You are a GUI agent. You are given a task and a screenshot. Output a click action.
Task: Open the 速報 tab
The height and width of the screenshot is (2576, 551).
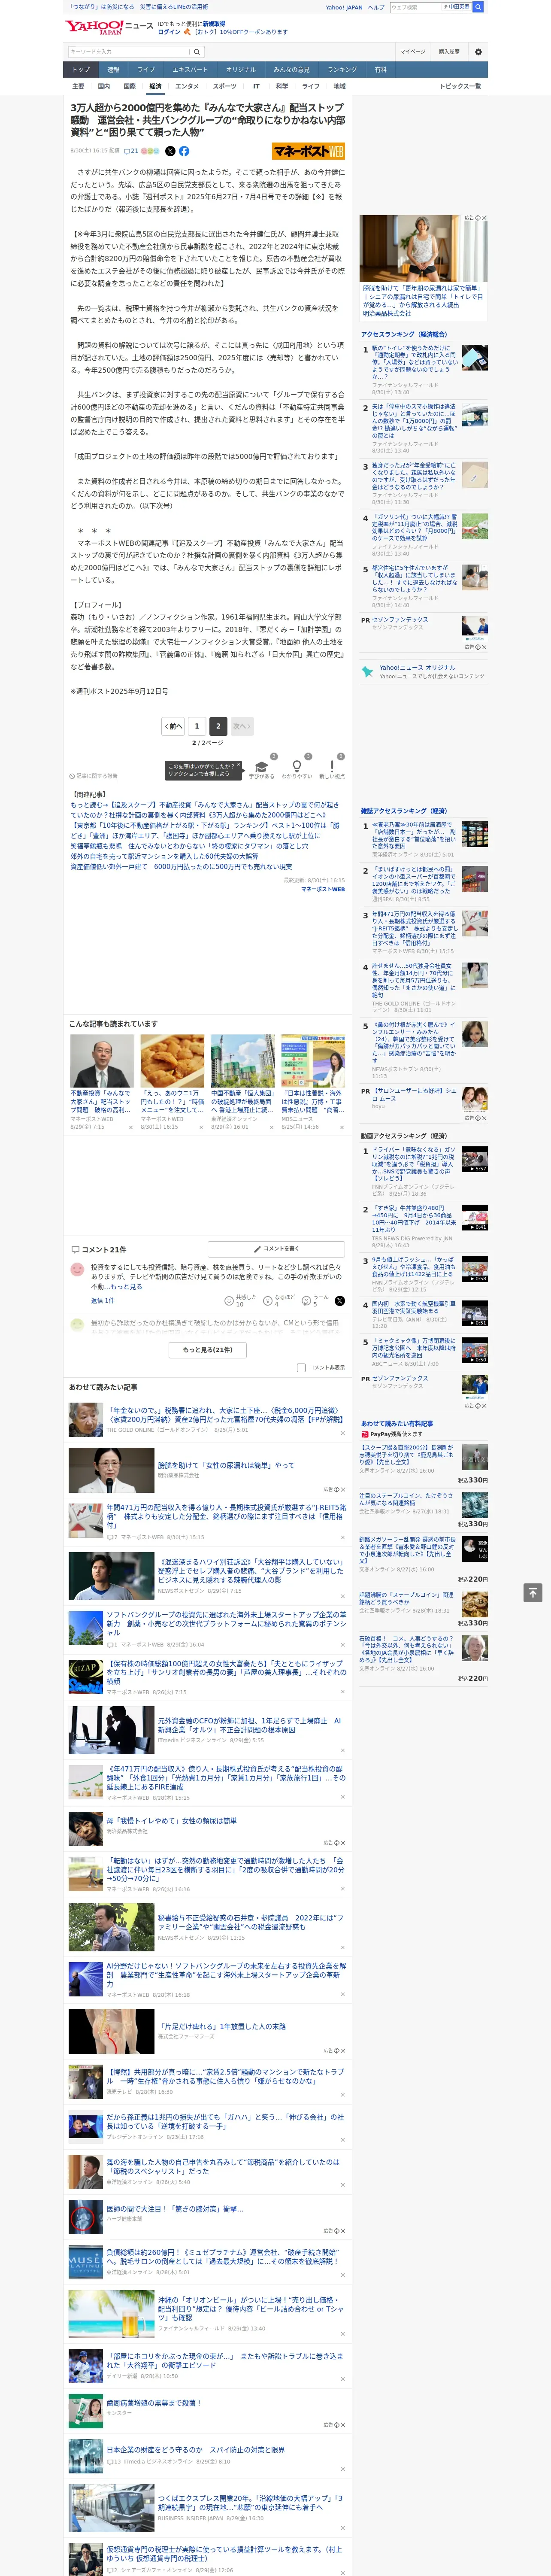(x=113, y=70)
